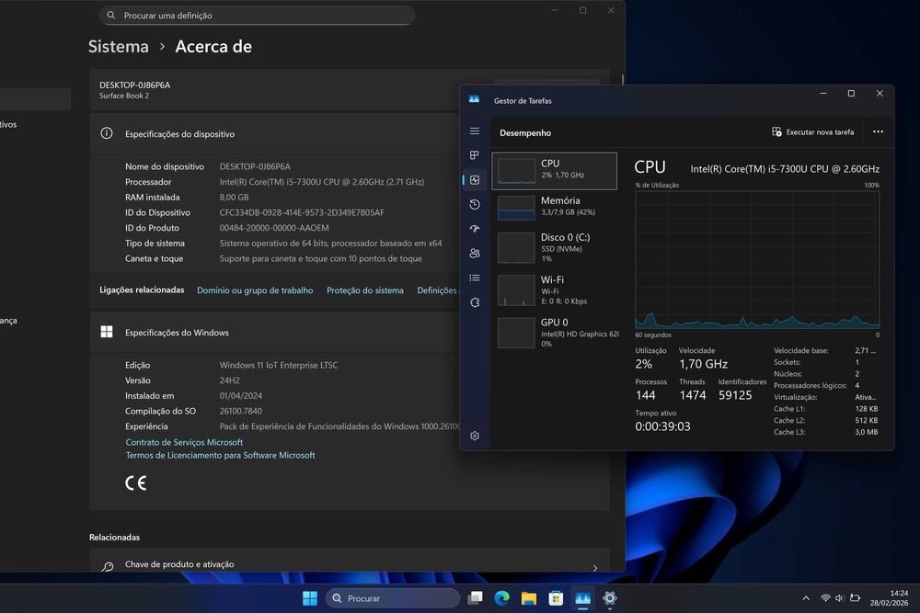Click the CPU utilization graph
Viewport: 920px width, 613px height.
coord(757,259)
